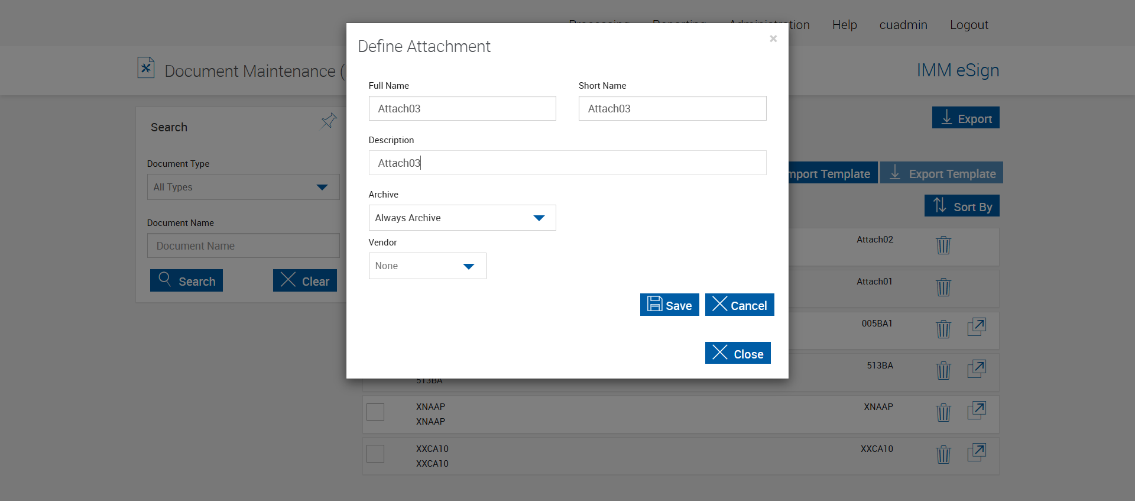The width and height of the screenshot is (1135, 501).
Task: Click the Description input field
Action: 567,163
